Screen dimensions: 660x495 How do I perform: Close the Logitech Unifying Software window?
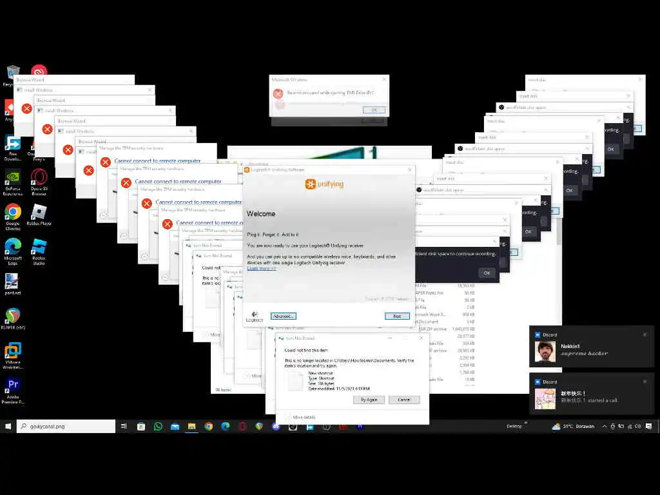point(409,170)
